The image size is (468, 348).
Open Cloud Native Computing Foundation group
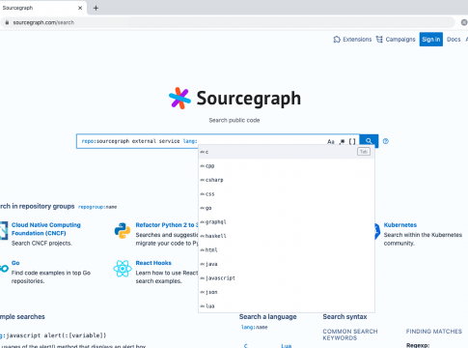(46, 229)
